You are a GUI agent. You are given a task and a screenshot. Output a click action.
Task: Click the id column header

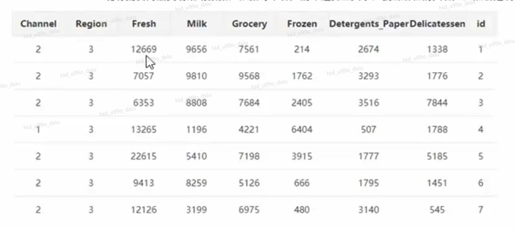481,24
